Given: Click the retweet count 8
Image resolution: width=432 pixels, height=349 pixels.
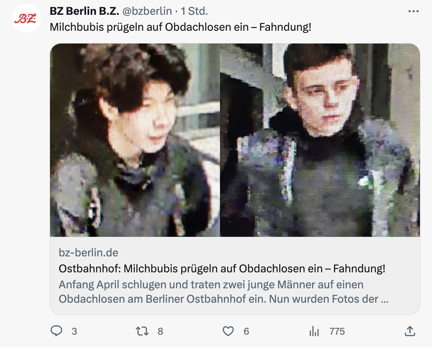Looking at the screenshot, I should 160,331.
